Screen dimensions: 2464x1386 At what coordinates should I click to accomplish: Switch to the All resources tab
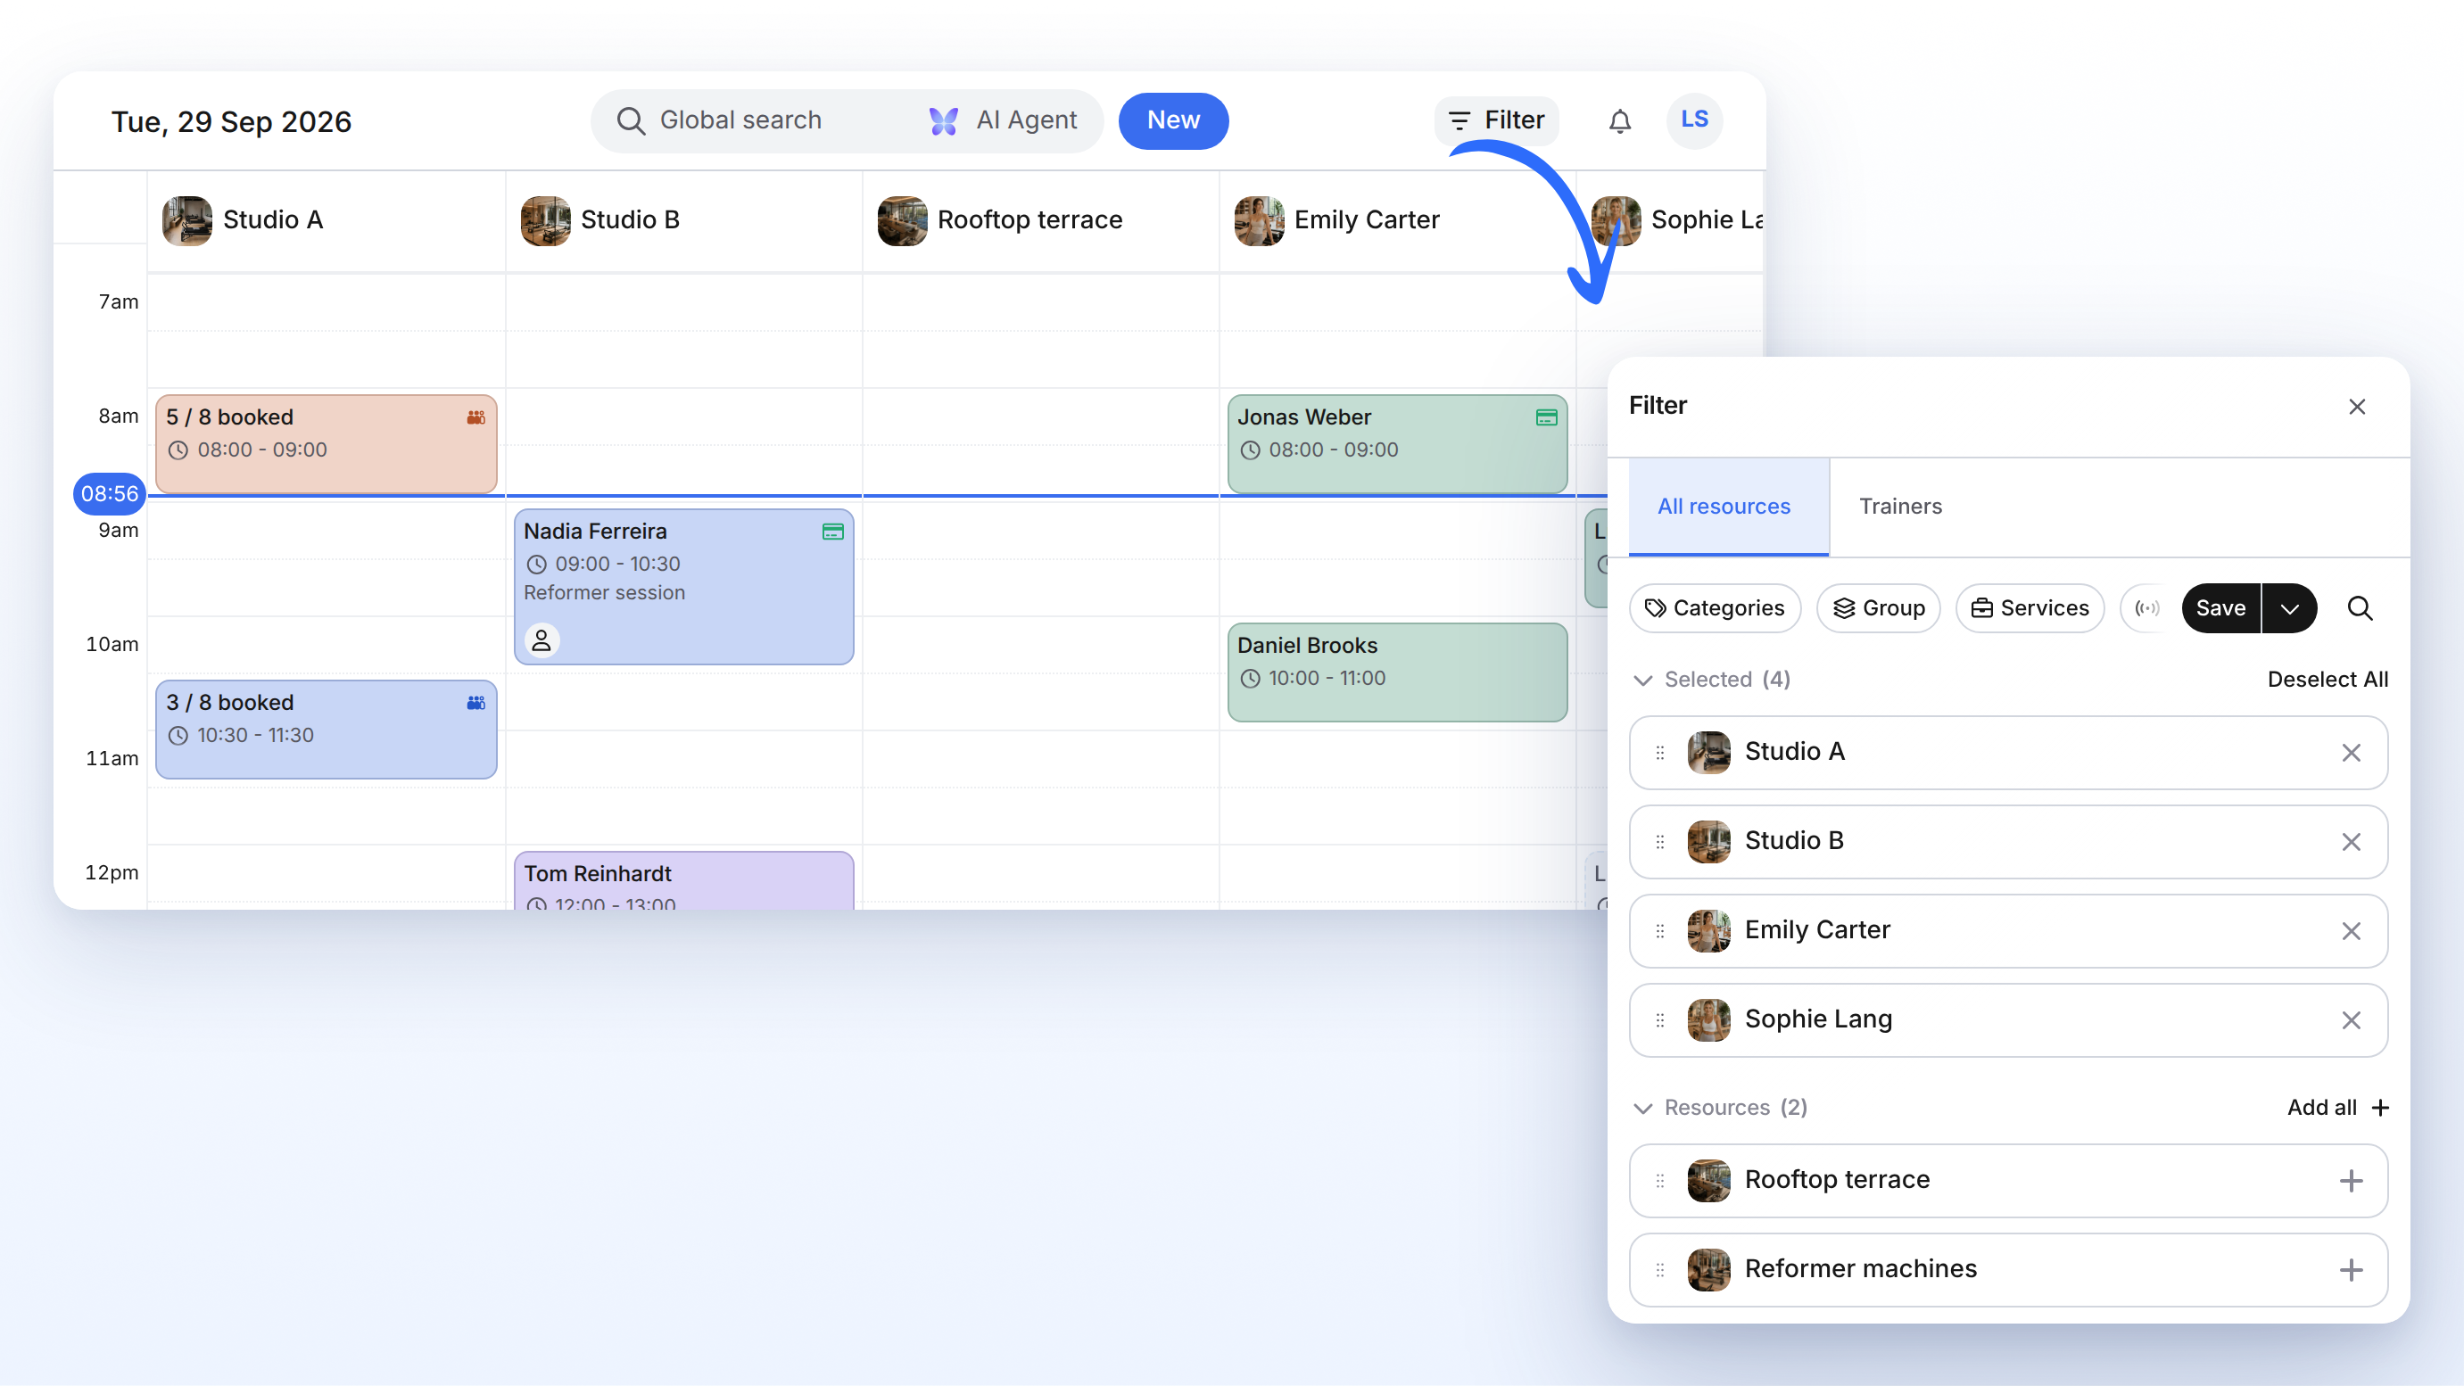pos(1728,507)
